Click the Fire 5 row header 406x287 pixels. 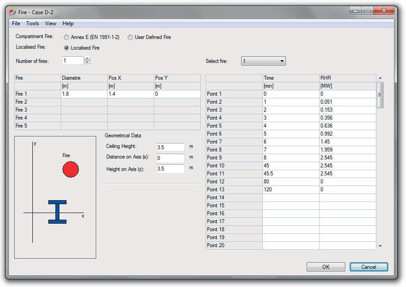[38, 126]
